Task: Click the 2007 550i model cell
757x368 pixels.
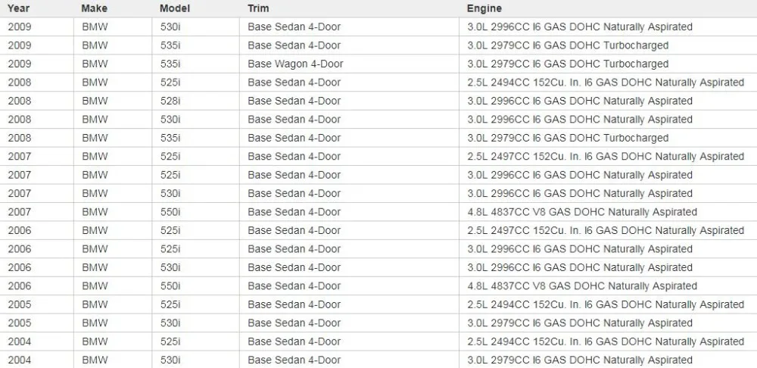Action: coord(195,212)
